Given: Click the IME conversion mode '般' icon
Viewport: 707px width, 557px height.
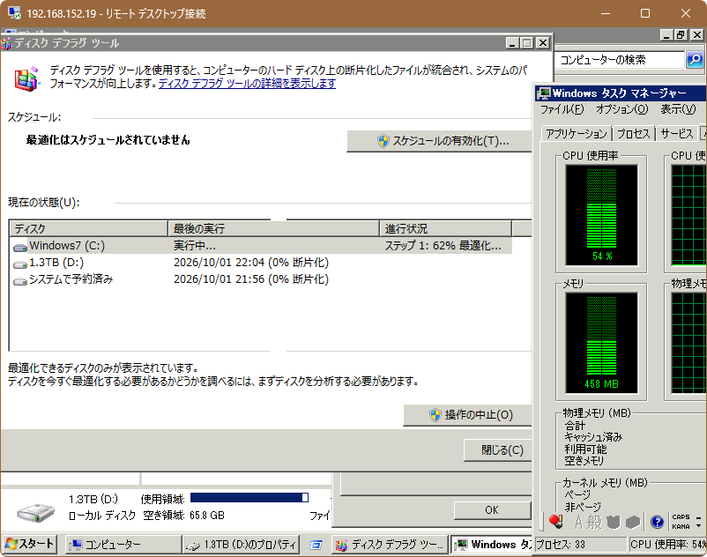Looking at the screenshot, I should click(x=594, y=523).
